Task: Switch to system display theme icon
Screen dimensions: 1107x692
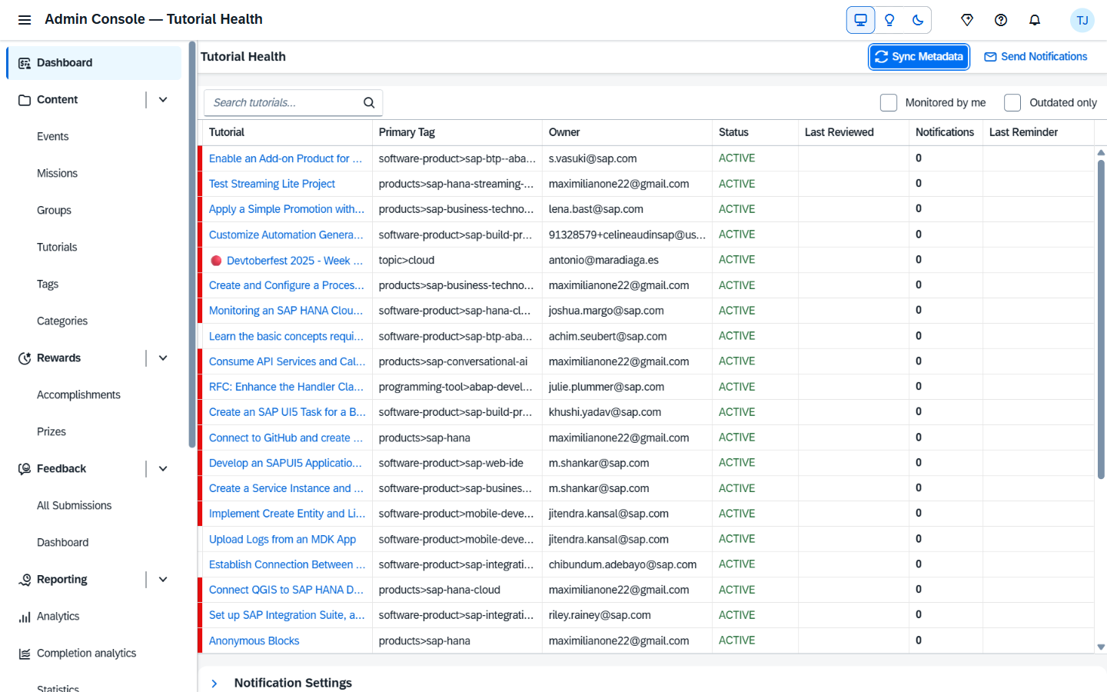Action: (x=861, y=20)
